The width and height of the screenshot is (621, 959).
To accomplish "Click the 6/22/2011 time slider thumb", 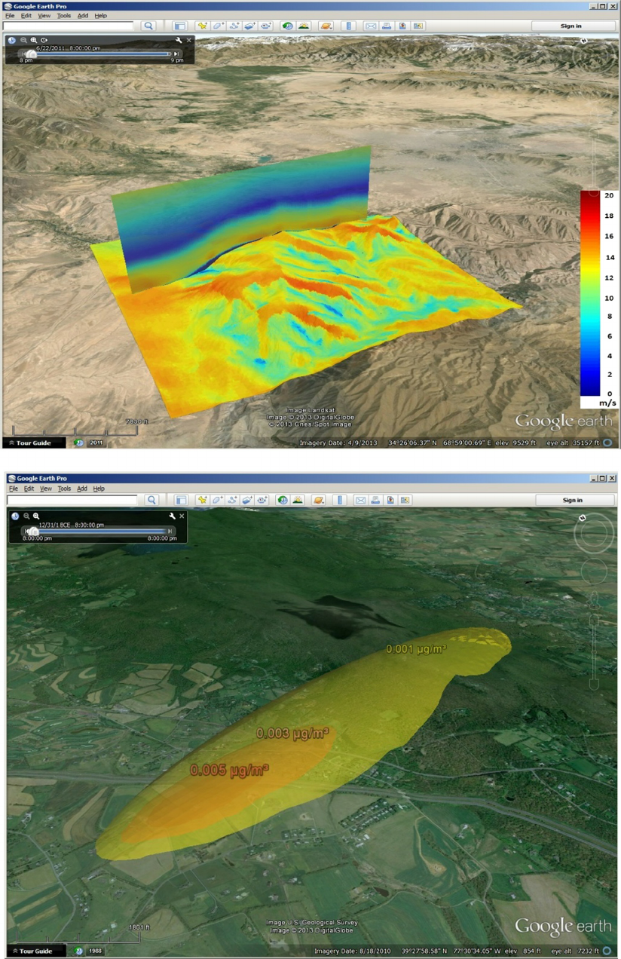I will coord(31,54).
